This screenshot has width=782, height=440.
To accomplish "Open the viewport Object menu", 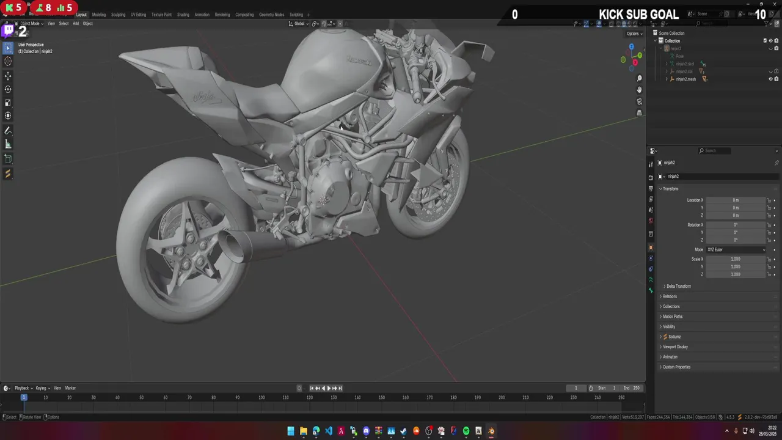I will tap(87, 24).
